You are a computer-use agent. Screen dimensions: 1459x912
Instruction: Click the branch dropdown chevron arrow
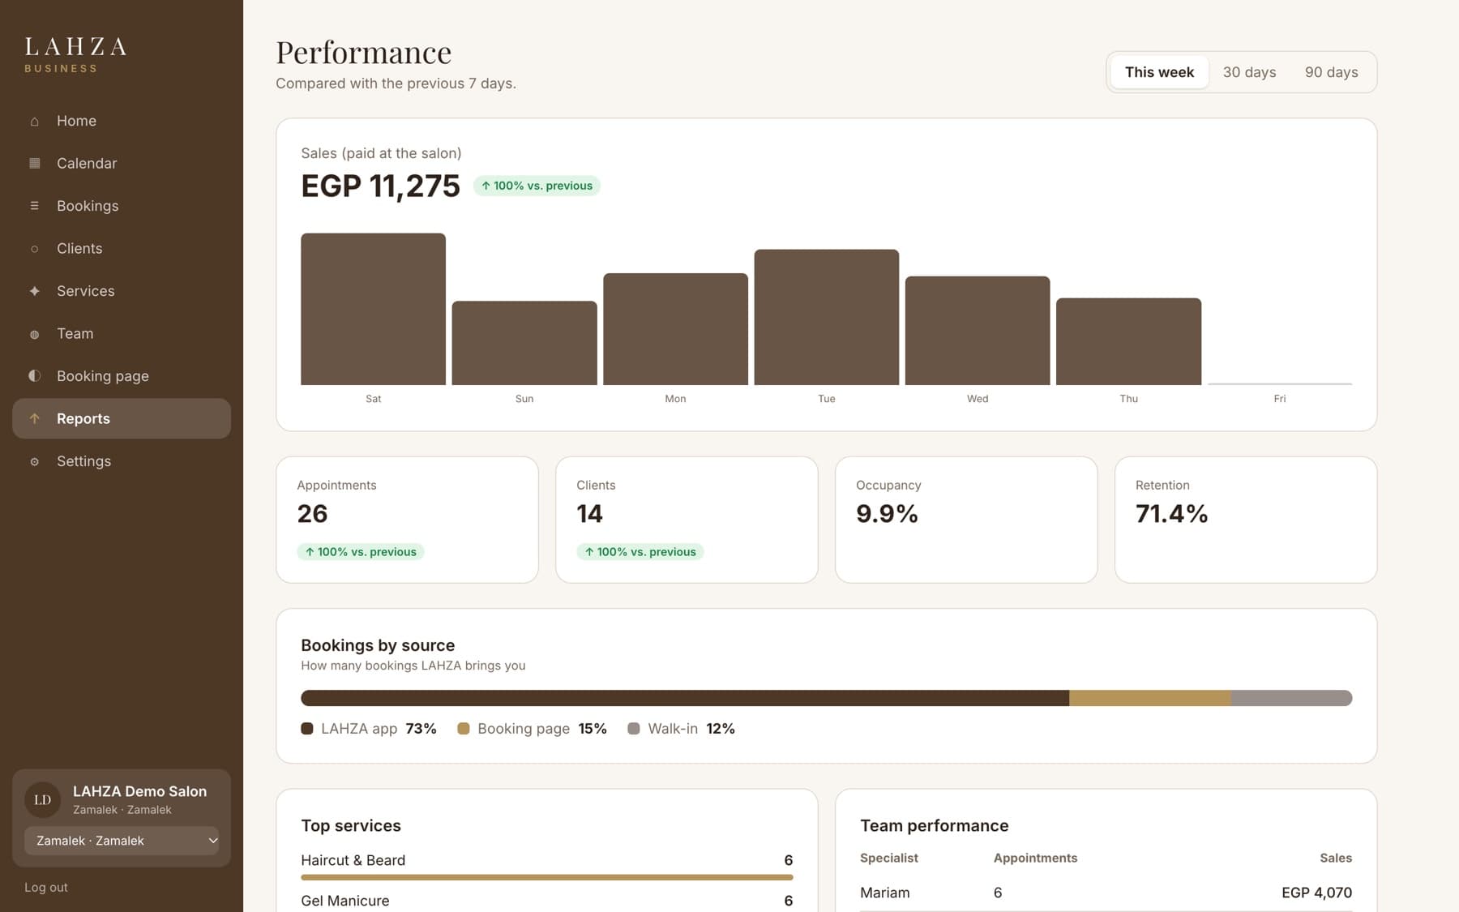coord(212,841)
